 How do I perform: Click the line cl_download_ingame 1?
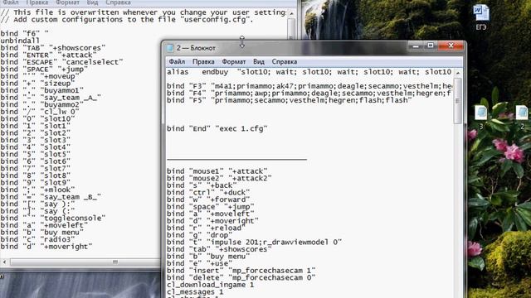pyautogui.click(x=210, y=285)
